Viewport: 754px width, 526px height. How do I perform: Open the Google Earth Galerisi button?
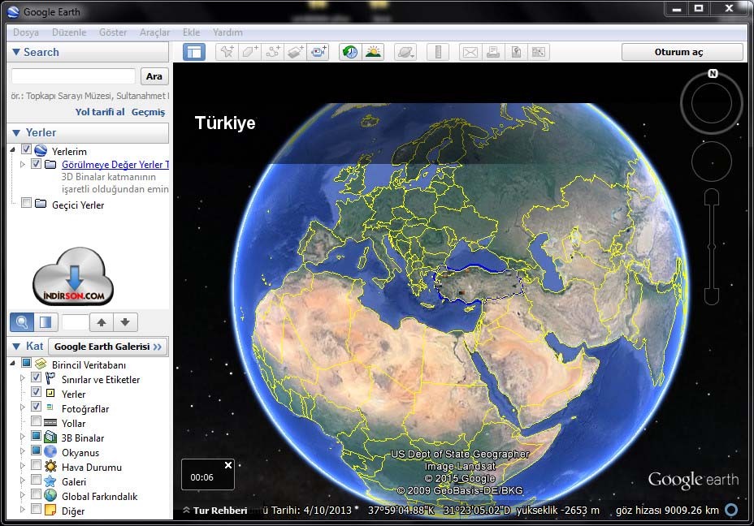point(108,347)
